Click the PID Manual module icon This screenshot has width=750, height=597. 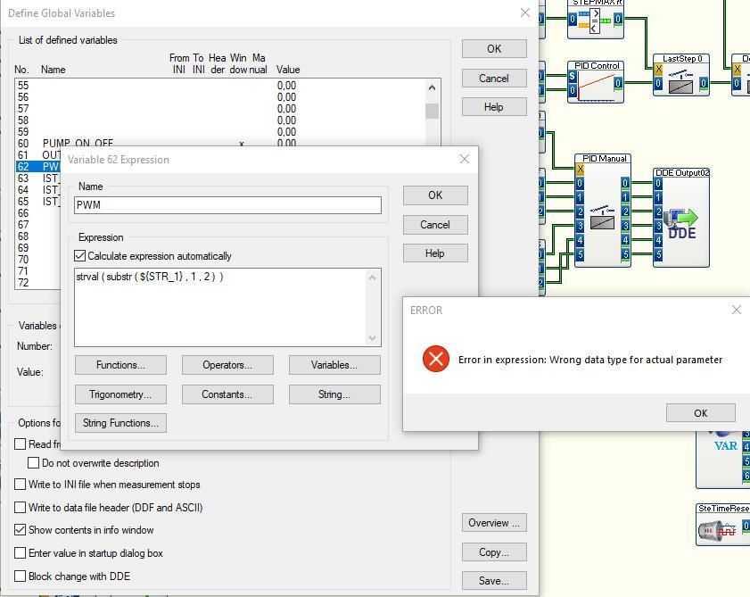[602, 220]
